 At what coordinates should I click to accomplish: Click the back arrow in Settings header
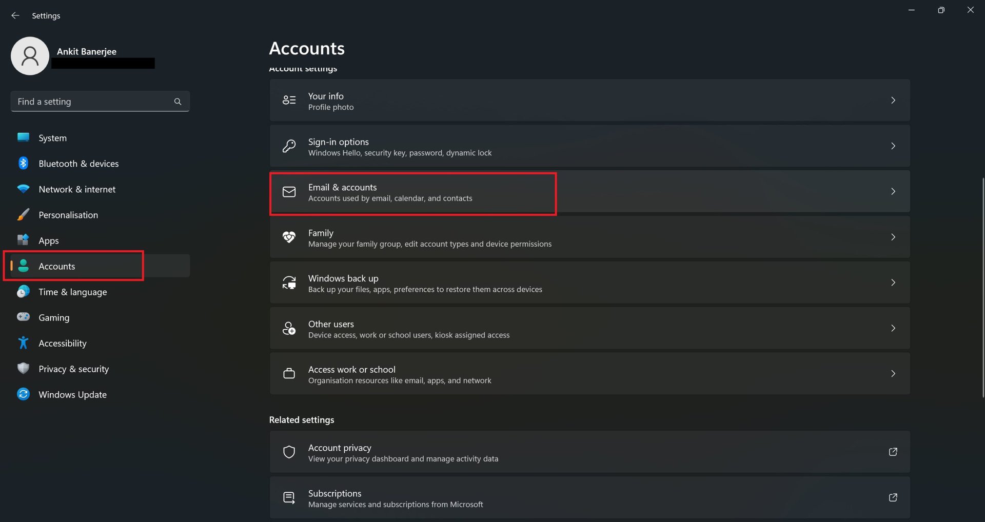click(x=15, y=16)
